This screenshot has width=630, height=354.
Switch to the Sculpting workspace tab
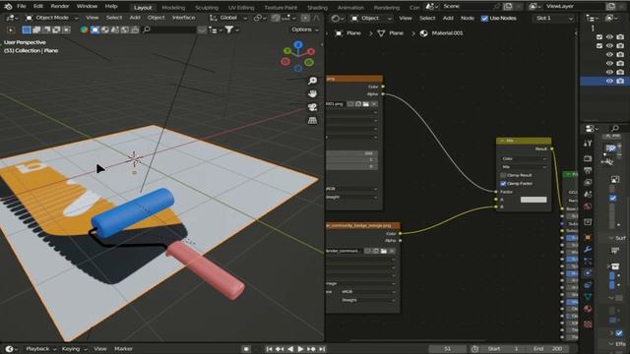(207, 8)
